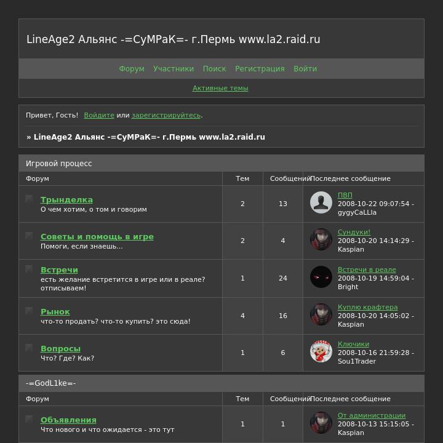Open the Регистрация navigation item

(x=260, y=69)
